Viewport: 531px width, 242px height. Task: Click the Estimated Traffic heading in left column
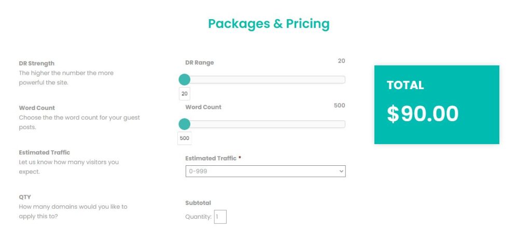pyautogui.click(x=44, y=152)
